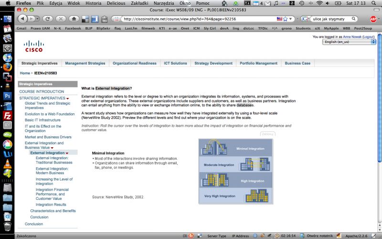This screenshot has height=239, width=382.
Task: Open the Adblock Plus ABP icon
Action: [x=373, y=19]
